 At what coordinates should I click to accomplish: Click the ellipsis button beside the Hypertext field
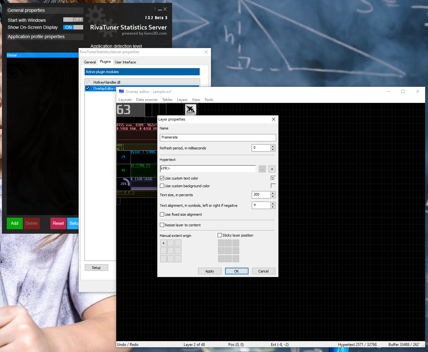pyautogui.click(x=262, y=169)
